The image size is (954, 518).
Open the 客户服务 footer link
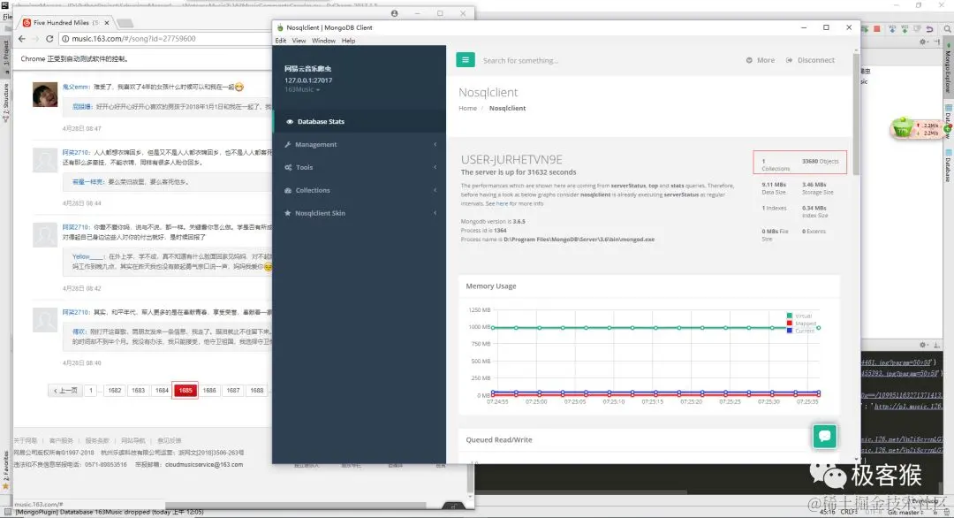point(61,440)
